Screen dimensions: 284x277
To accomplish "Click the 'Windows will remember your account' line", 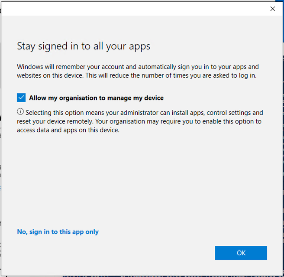I will click(x=138, y=67).
